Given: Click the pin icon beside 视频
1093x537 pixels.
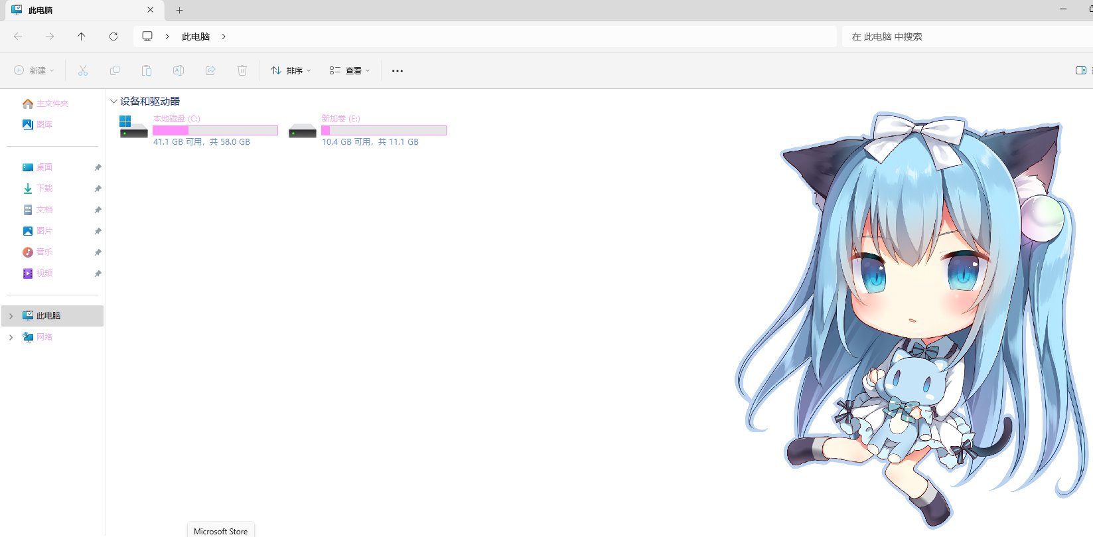Looking at the screenshot, I should (98, 273).
